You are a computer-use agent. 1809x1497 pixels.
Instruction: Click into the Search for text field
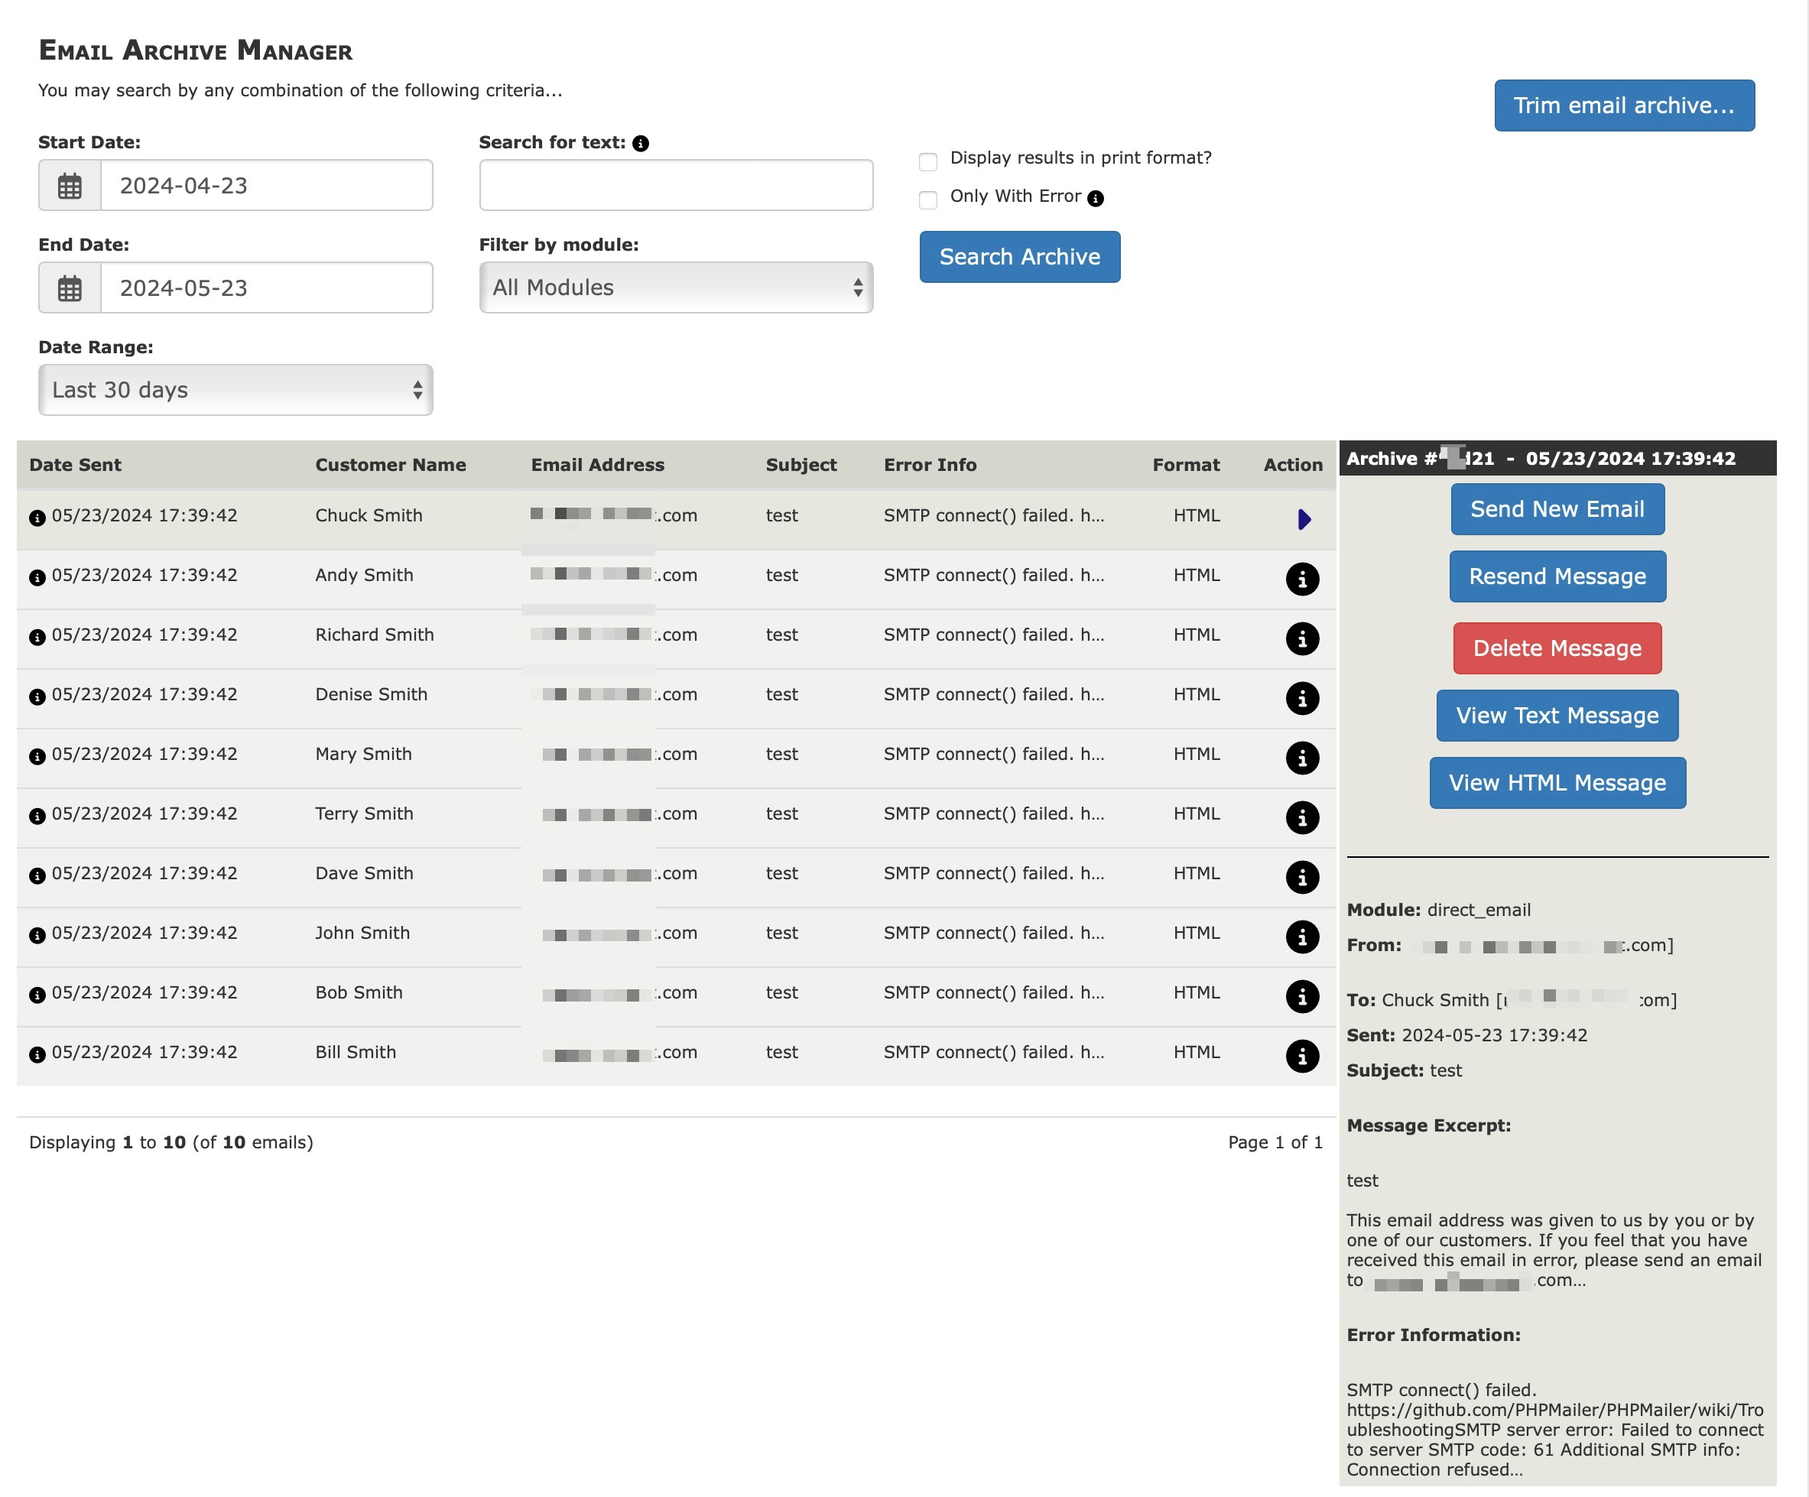tap(675, 185)
